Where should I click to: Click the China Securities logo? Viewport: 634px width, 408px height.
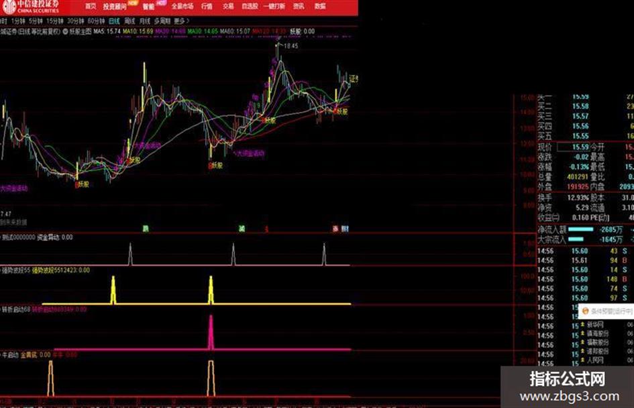32,7
